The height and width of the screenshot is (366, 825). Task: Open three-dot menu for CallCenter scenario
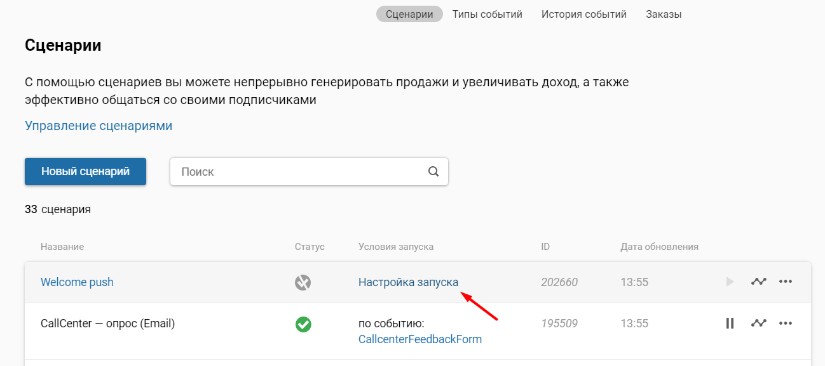click(x=786, y=324)
